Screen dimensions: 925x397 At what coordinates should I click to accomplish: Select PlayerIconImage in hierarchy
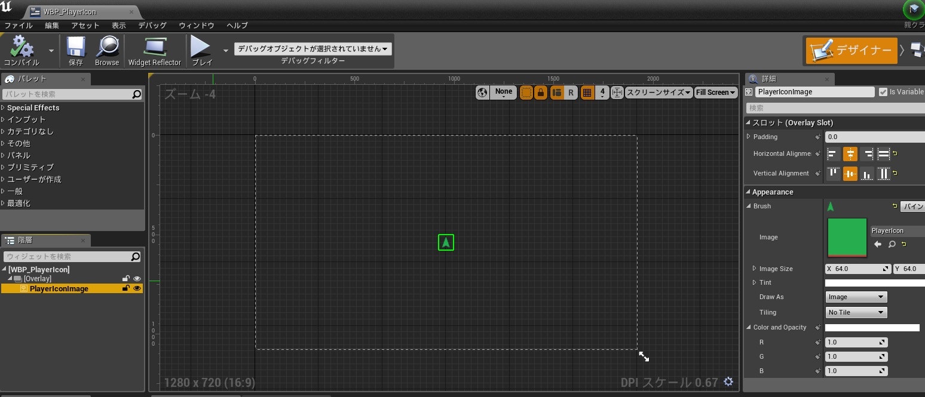[x=59, y=288]
